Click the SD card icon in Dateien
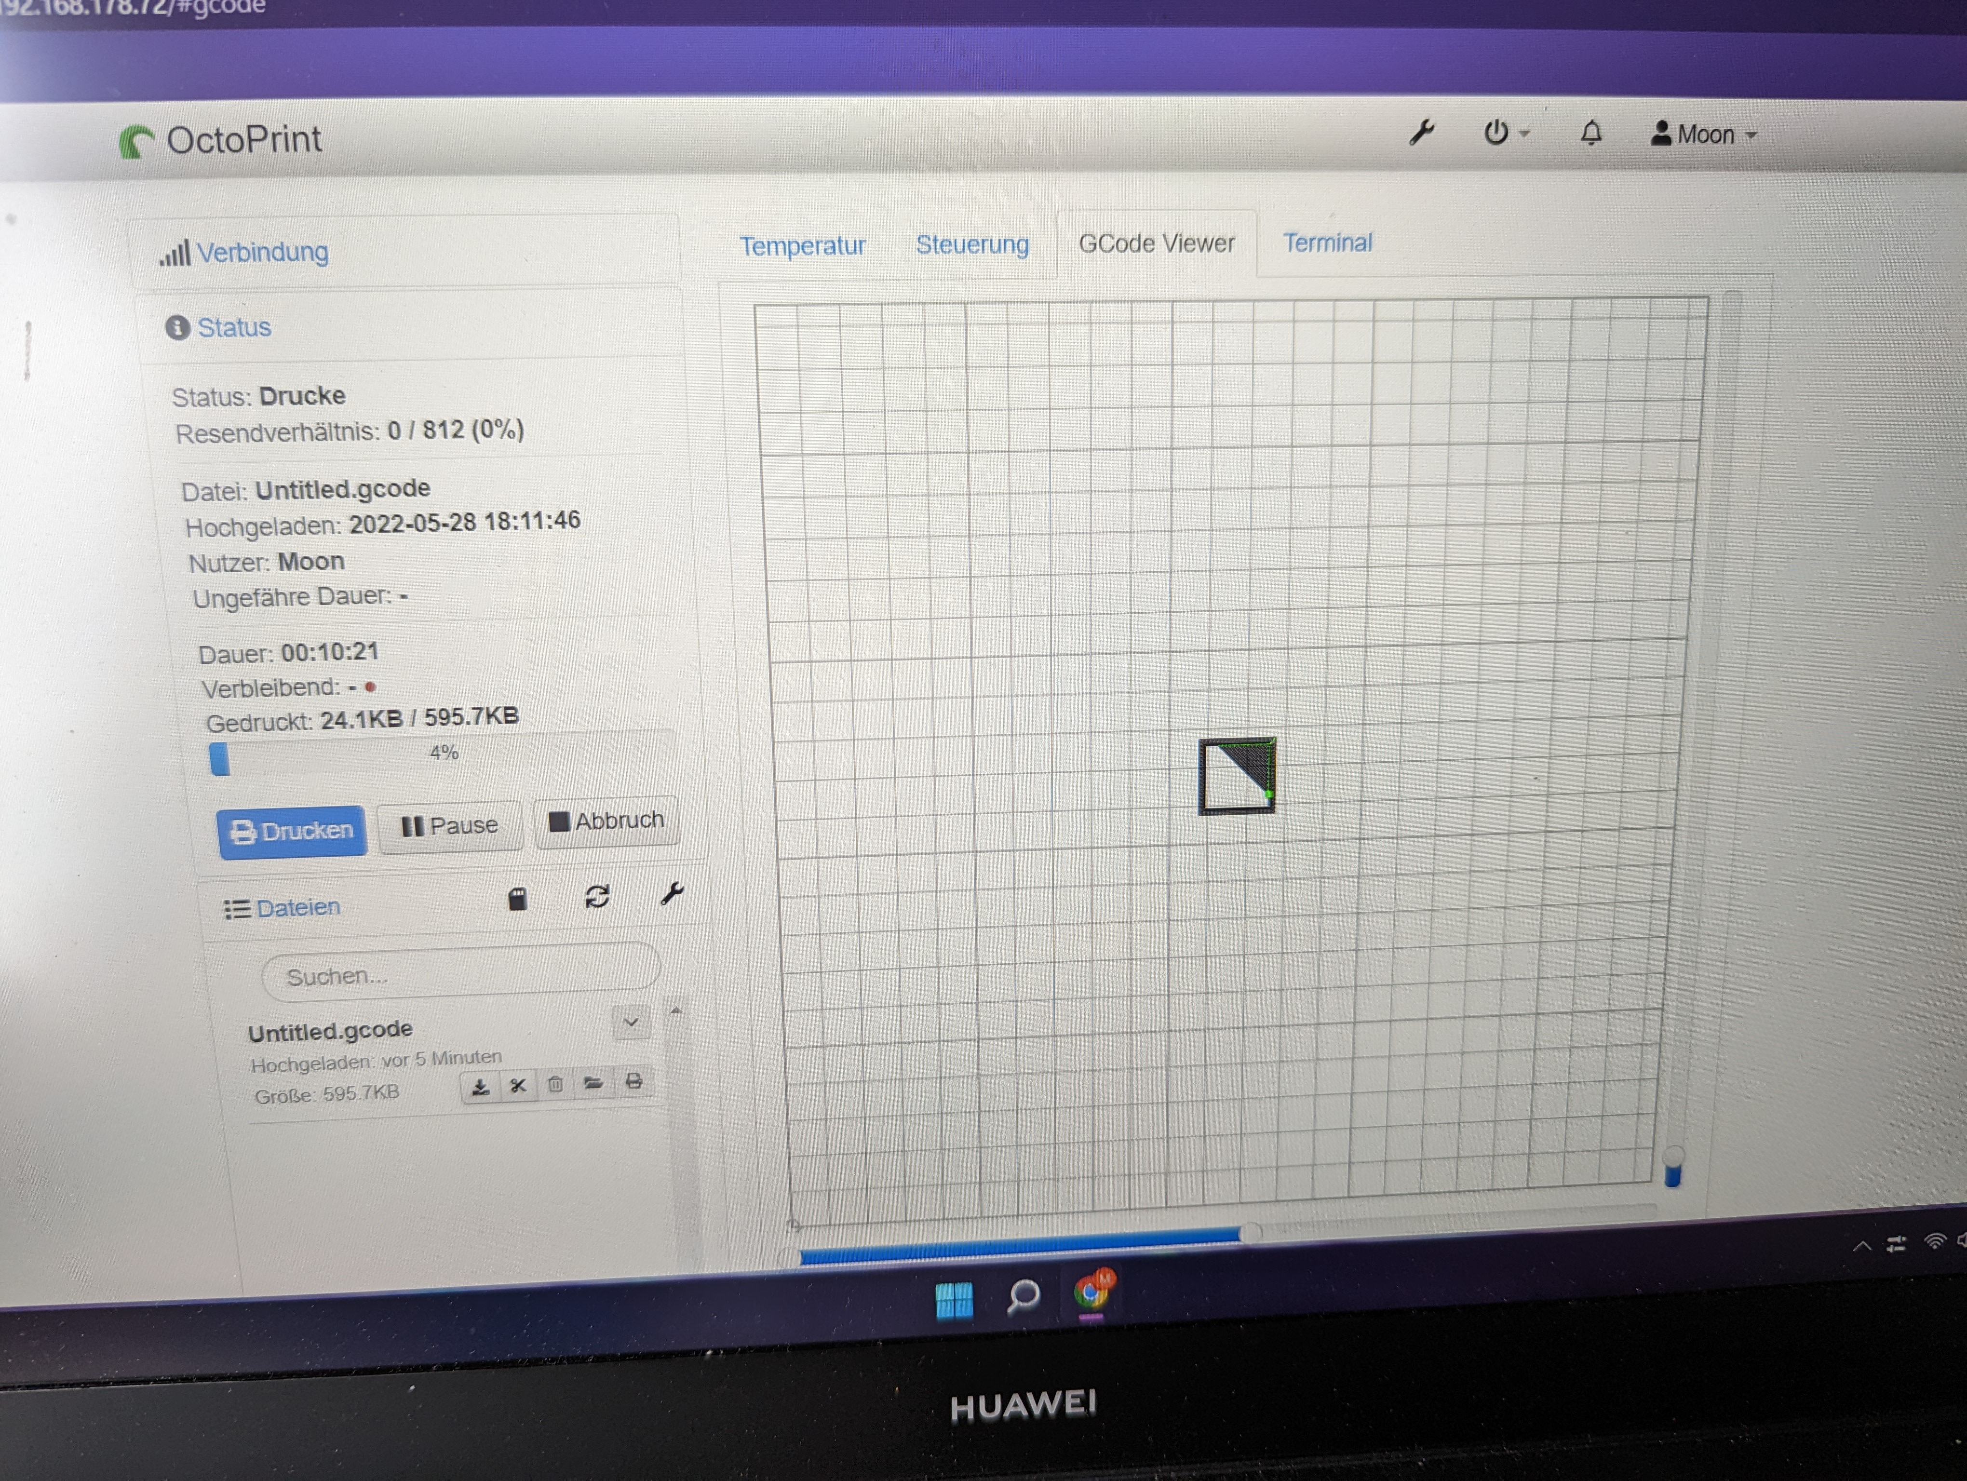Viewport: 1967px width, 1481px height. coord(517,899)
